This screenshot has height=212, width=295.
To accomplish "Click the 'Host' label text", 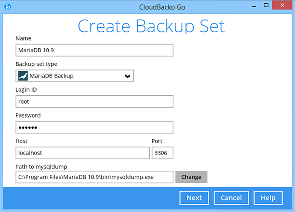I will click(x=21, y=141).
